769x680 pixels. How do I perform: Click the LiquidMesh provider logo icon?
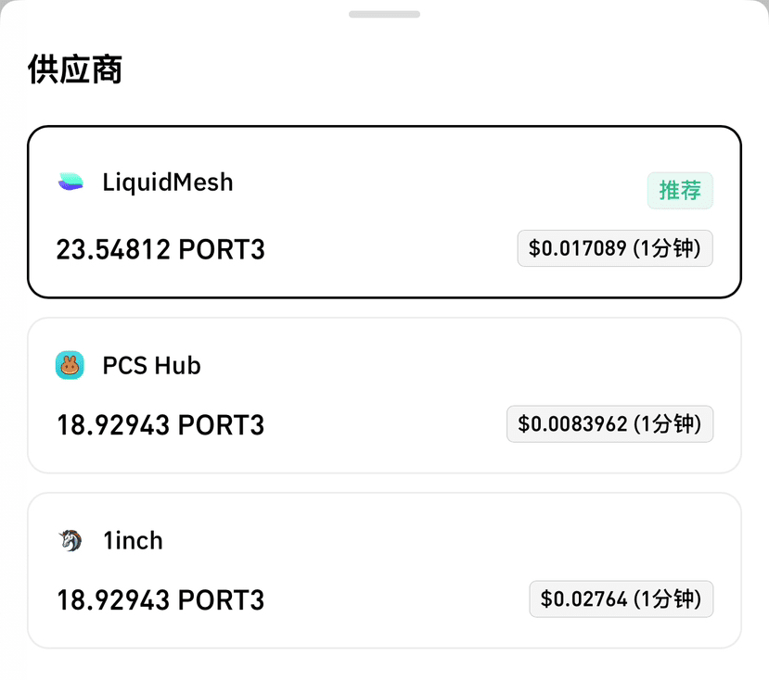[x=70, y=182]
